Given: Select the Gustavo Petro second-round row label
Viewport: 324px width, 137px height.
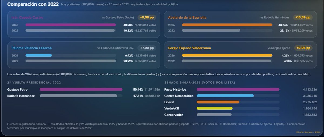Looking at the screenshot, I should pos(18,89).
